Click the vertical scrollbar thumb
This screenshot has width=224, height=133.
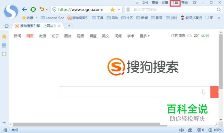[221, 62]
